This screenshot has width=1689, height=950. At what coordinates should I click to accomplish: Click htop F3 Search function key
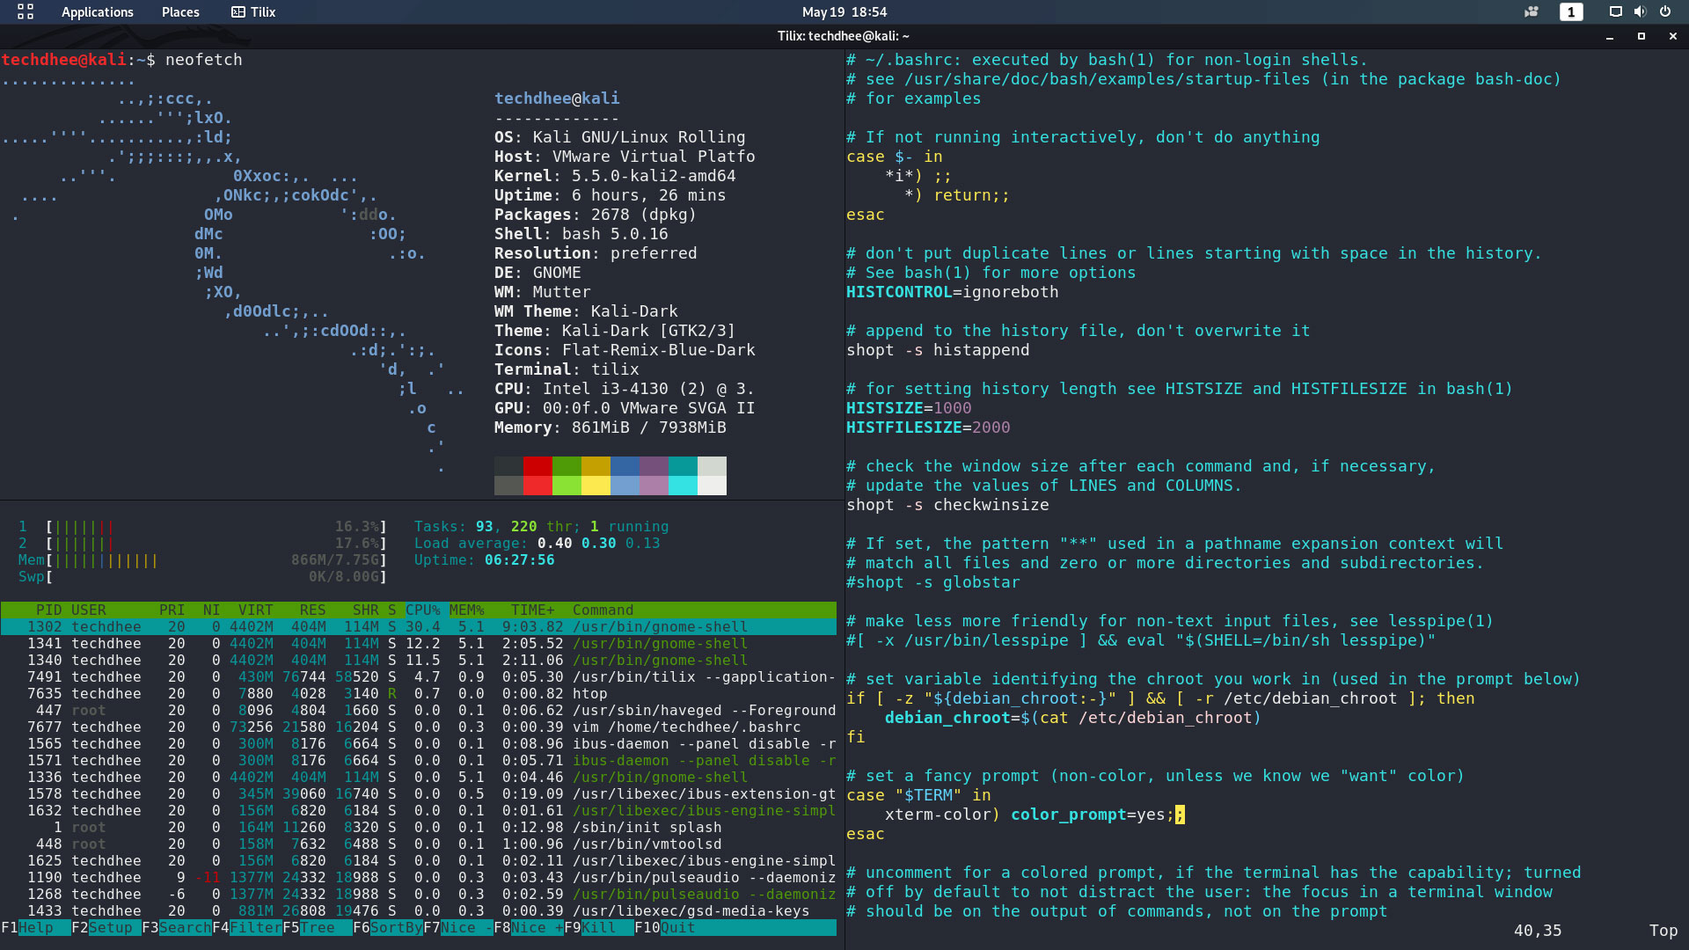tap(177, 928)
